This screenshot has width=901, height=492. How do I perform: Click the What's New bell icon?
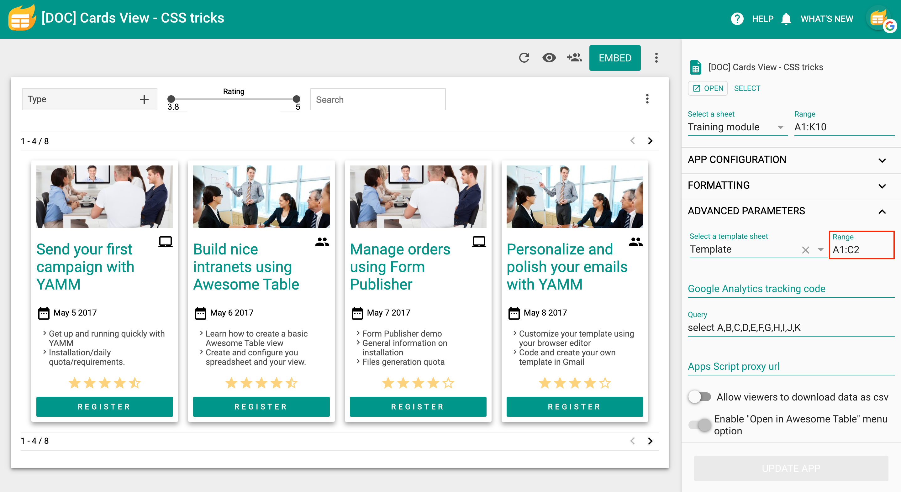(786, 19)
